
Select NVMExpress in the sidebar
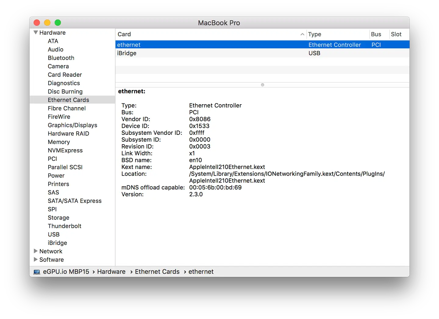[65, 150]
